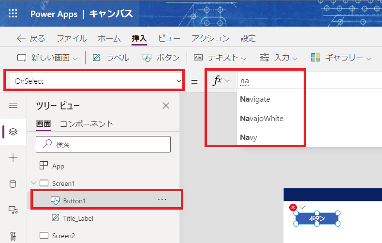Viewport: 382px width, 243px height.
Task: Select Screen2 in the tree view
Action: coord(63,236)
